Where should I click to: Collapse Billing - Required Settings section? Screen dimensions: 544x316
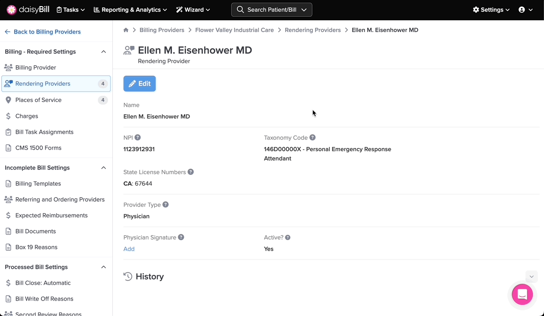(x=104, y=52)
